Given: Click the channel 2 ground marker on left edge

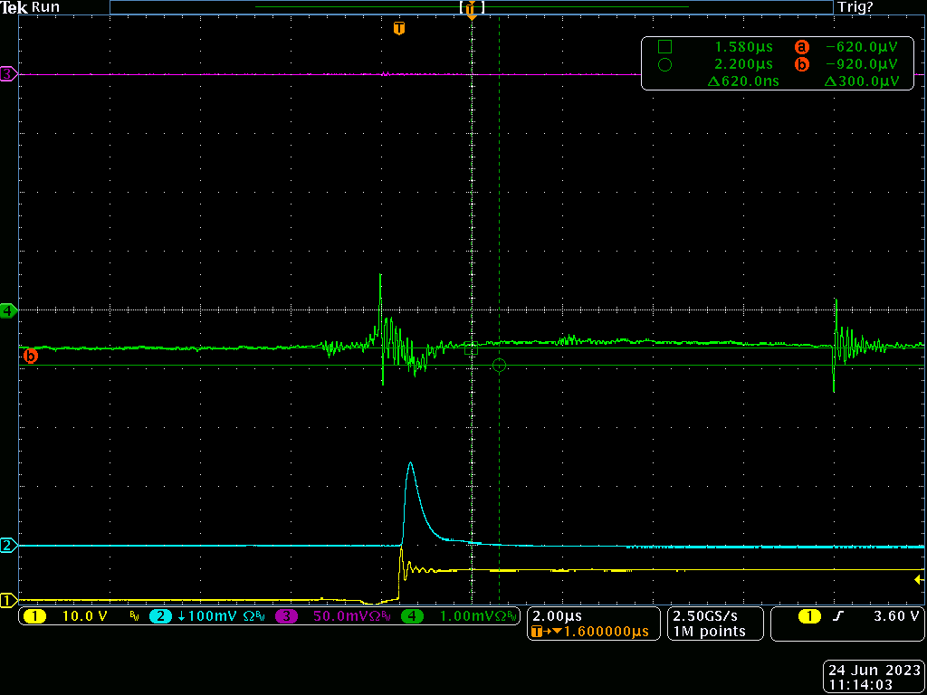Looking at the screenshot, I should coord(8,546).
